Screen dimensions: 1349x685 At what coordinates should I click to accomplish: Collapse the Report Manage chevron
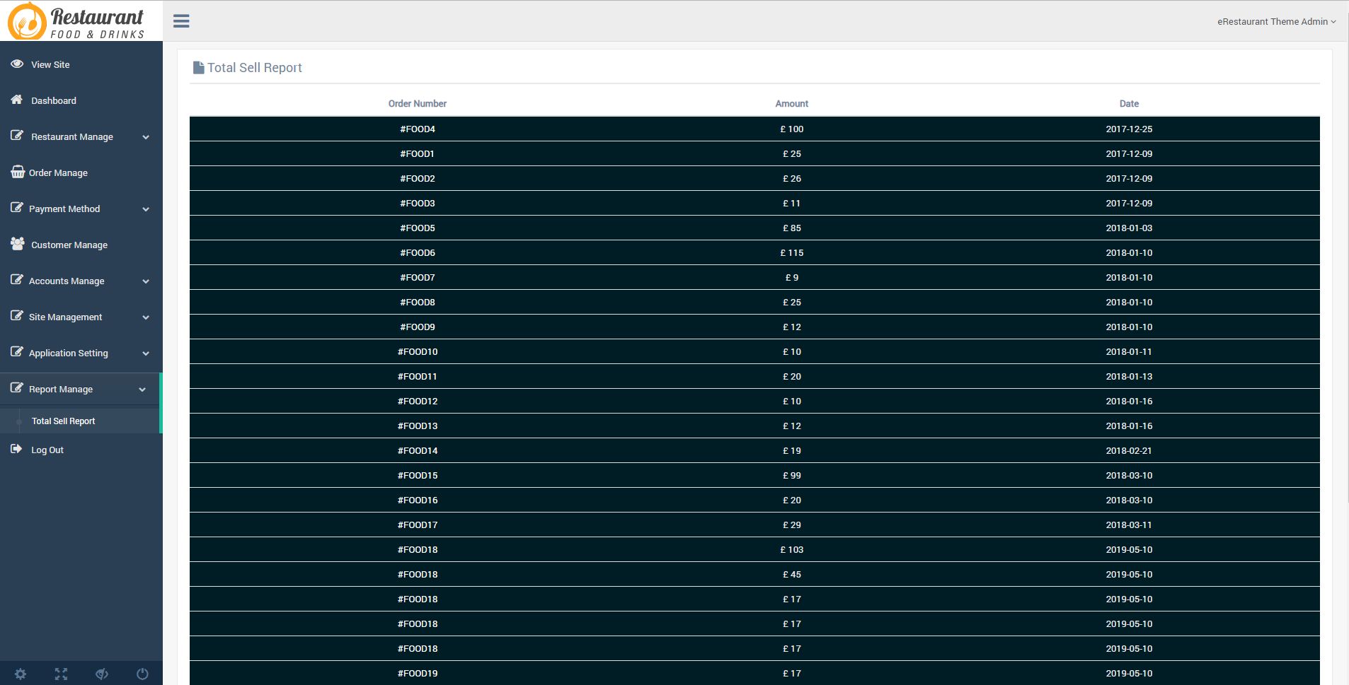[x=142, y=390]
